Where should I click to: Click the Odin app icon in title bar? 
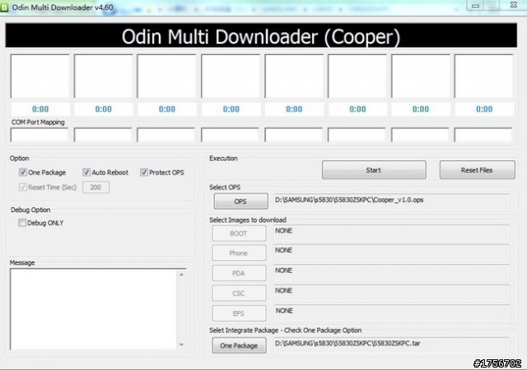[4, 7]
